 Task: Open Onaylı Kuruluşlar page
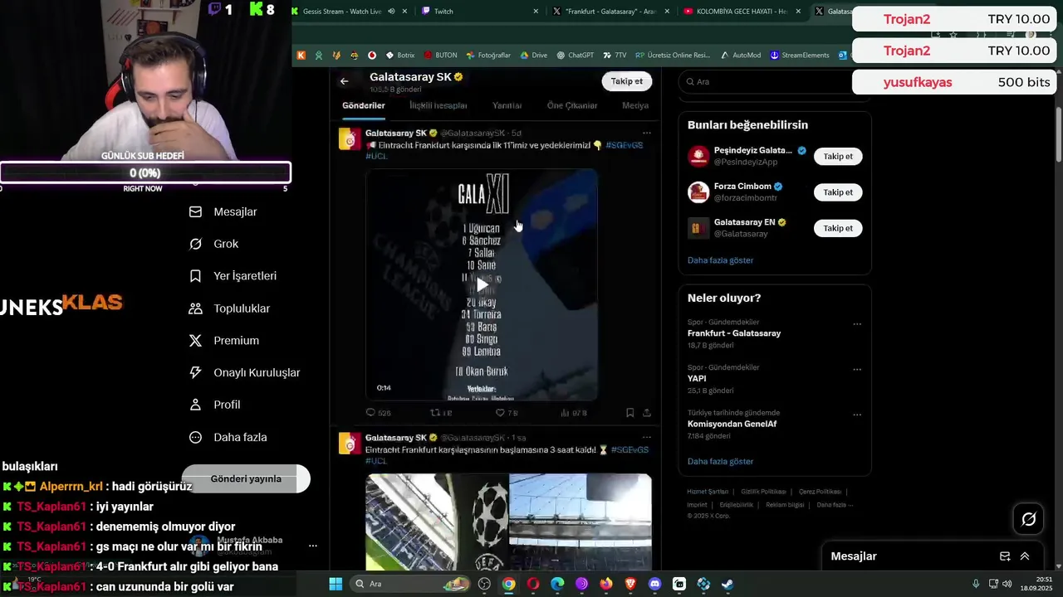coord(244,373)
